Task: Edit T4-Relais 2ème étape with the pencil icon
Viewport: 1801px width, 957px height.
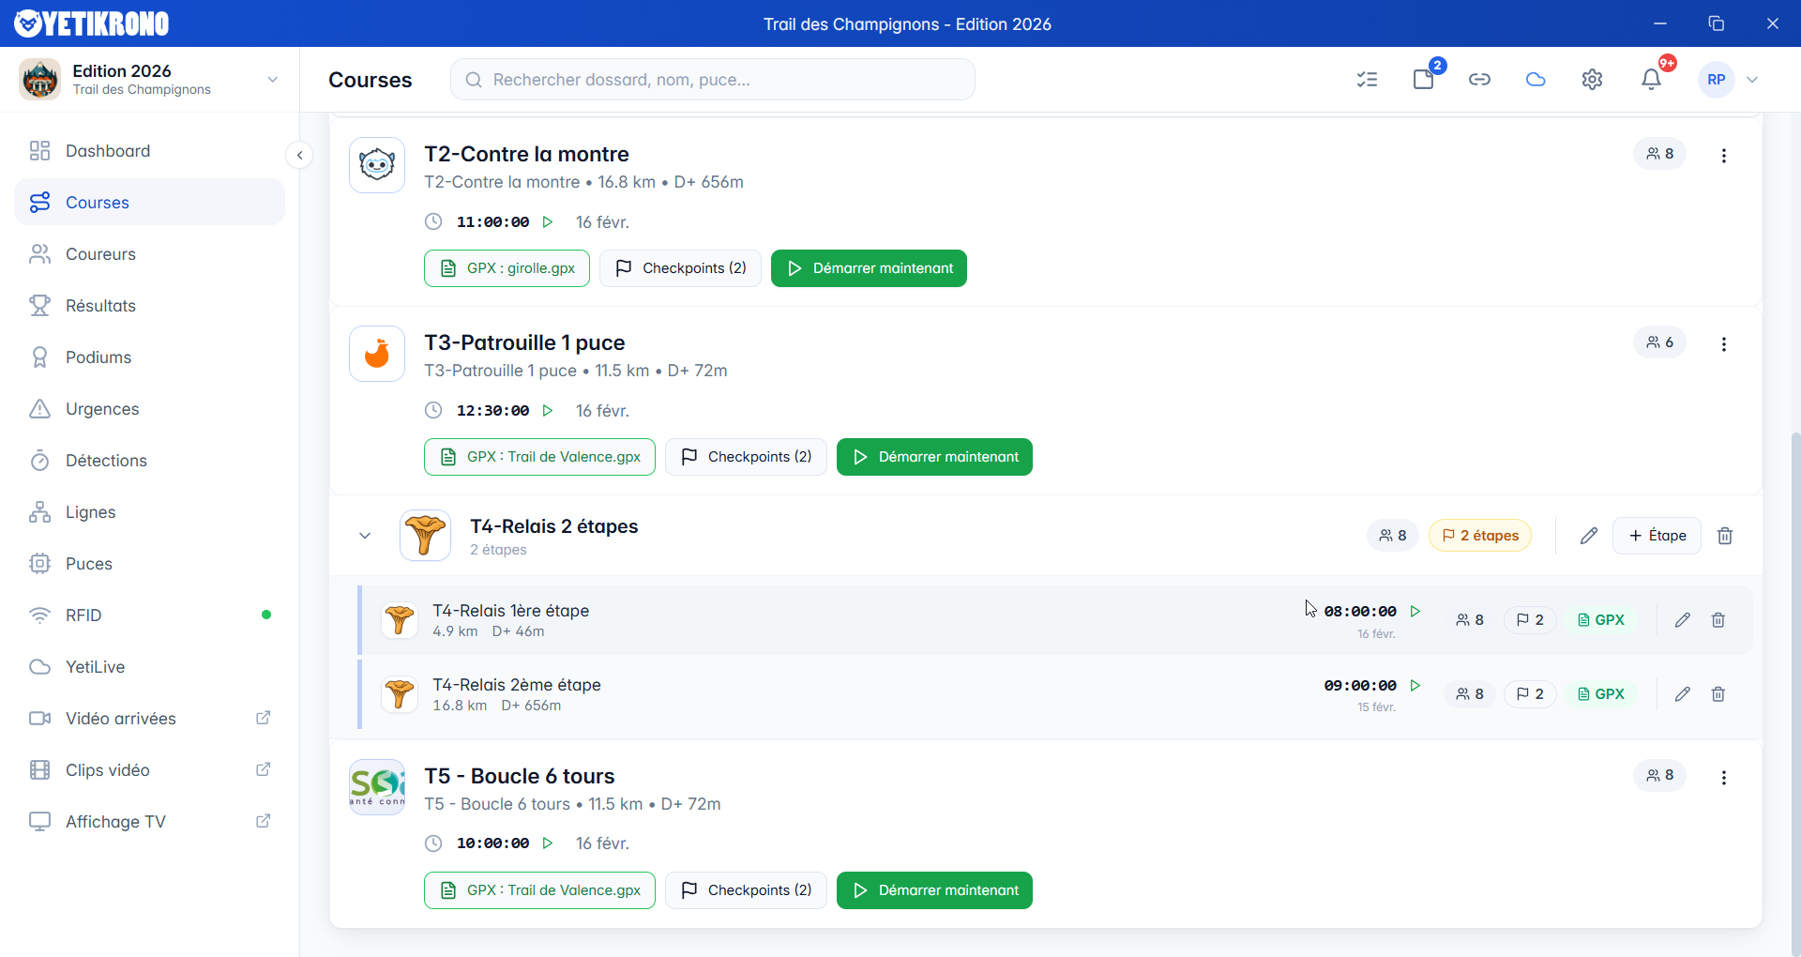Action: pos(1682,694)
